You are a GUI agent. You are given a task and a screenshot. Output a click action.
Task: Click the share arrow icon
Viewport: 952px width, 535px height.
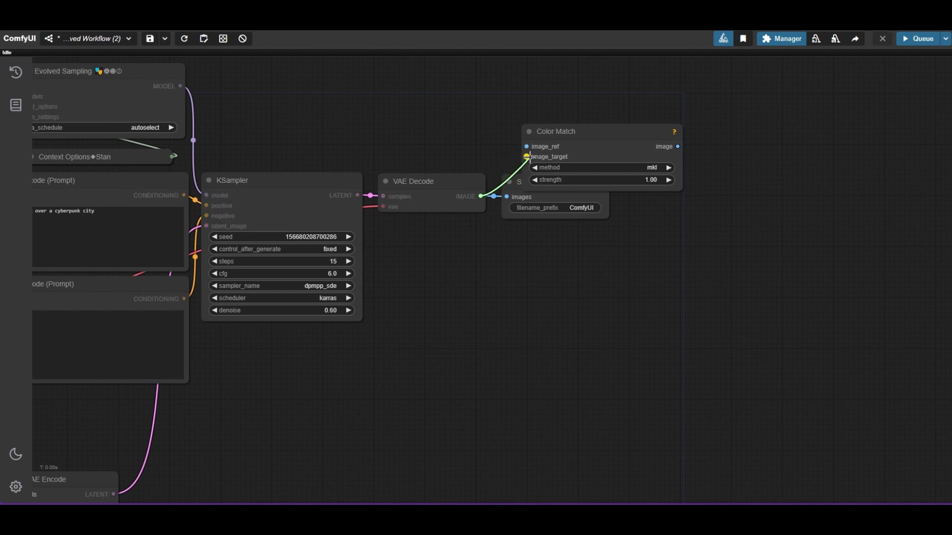pos(855,39)
